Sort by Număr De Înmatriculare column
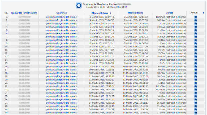Viewport: 207px width, 115px height. [24, 13]
